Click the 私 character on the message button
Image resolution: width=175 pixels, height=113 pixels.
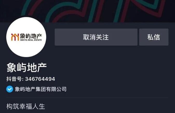tap(150, 37)
